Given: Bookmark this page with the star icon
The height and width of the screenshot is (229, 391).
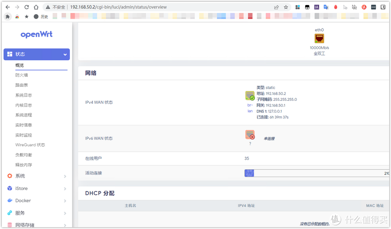Looking at the screenshot, I should click(286, 7).
